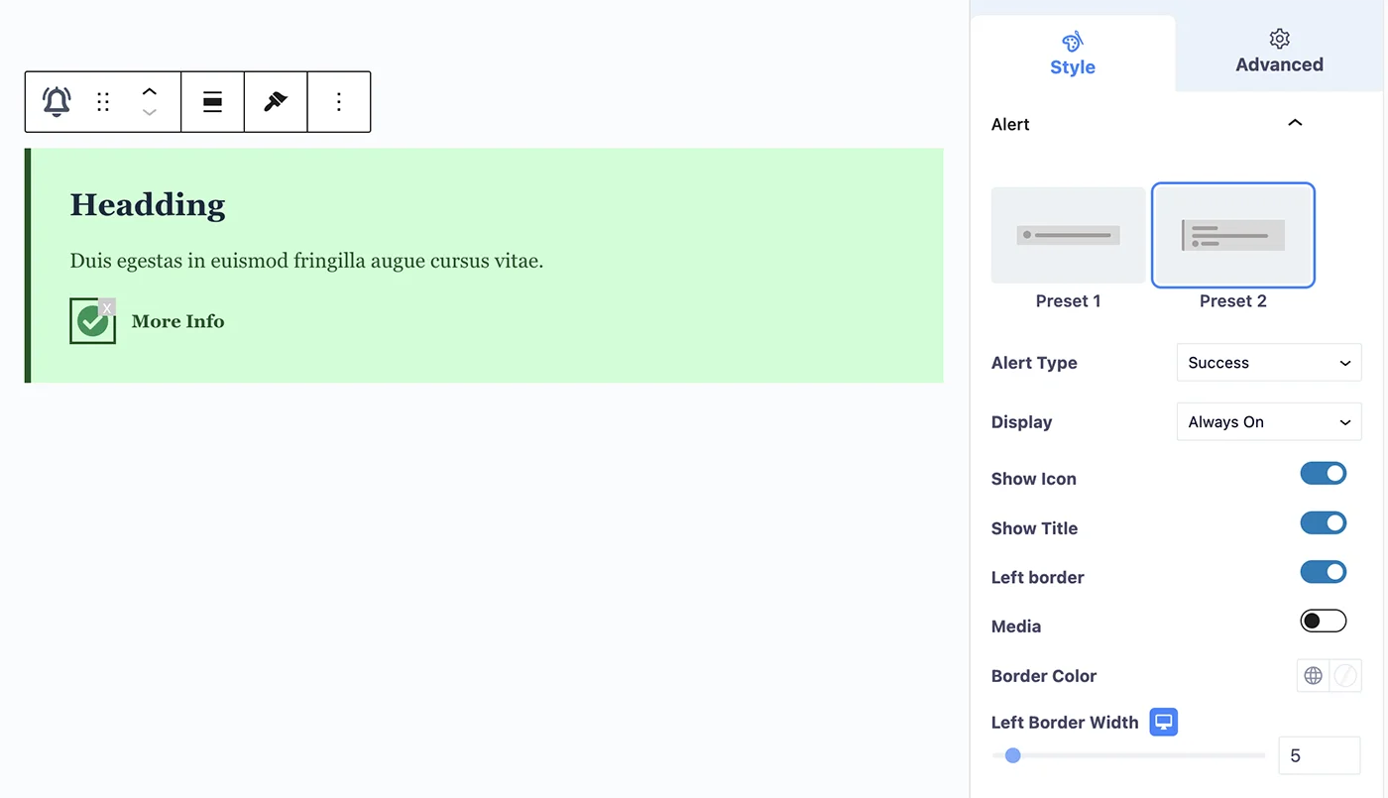Move block down with the down arrow
Viewport: 1388px width, 798px height.
point(150,113)
